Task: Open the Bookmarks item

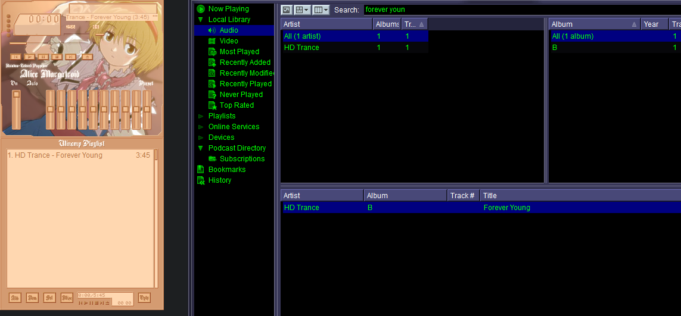Action: click(x=227, y=169)
